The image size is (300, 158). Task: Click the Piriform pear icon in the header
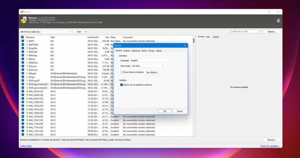pyautogui.click(x=278, y=21)
